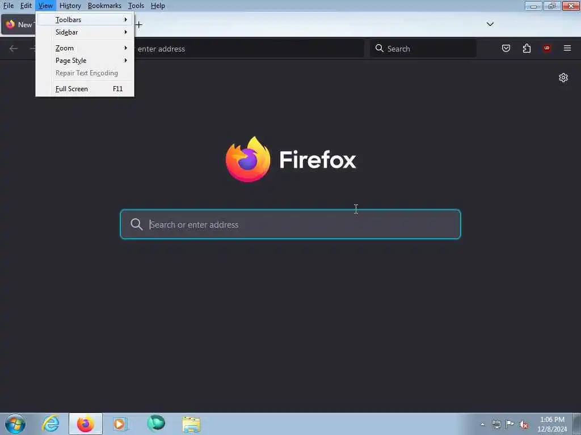Click the center Search or enter address field

[290, 224]
